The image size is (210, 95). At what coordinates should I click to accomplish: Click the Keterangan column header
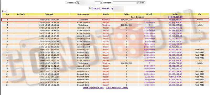pos(83,14)
